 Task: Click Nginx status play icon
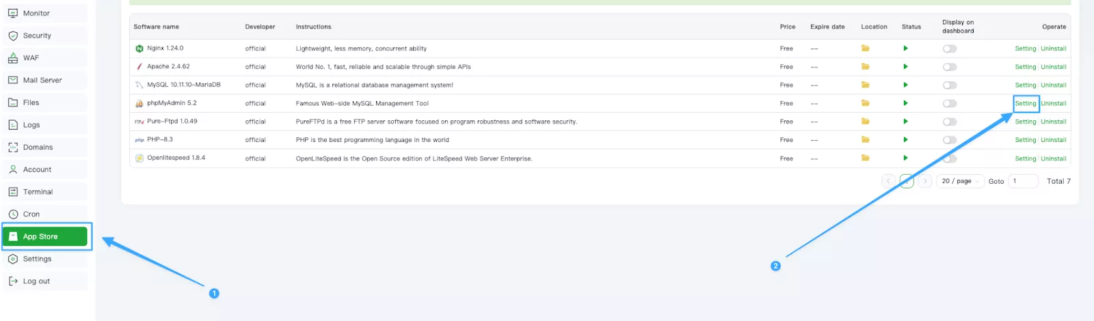[x=905, y=48]
